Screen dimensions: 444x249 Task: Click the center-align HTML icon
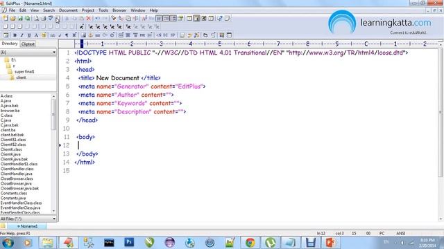pos(128,35)
